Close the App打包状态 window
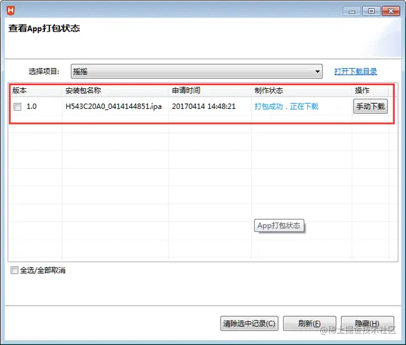Viewport: 406px width, 345px height. point(391,11)
